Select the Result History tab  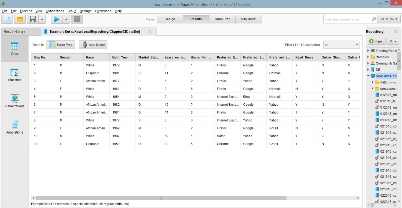[21, 32]
